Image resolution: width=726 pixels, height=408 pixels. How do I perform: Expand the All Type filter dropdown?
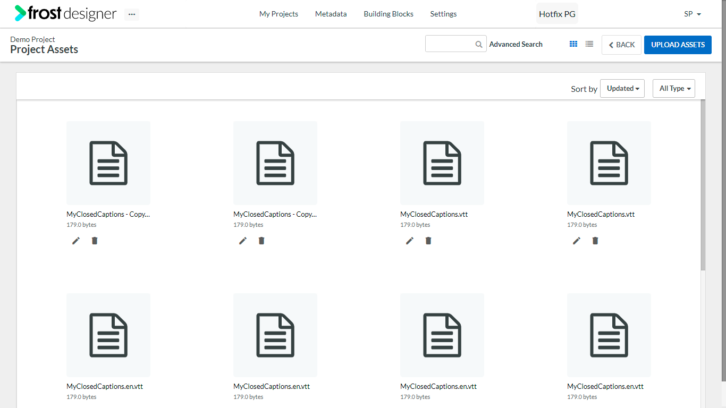click(674, 89)
